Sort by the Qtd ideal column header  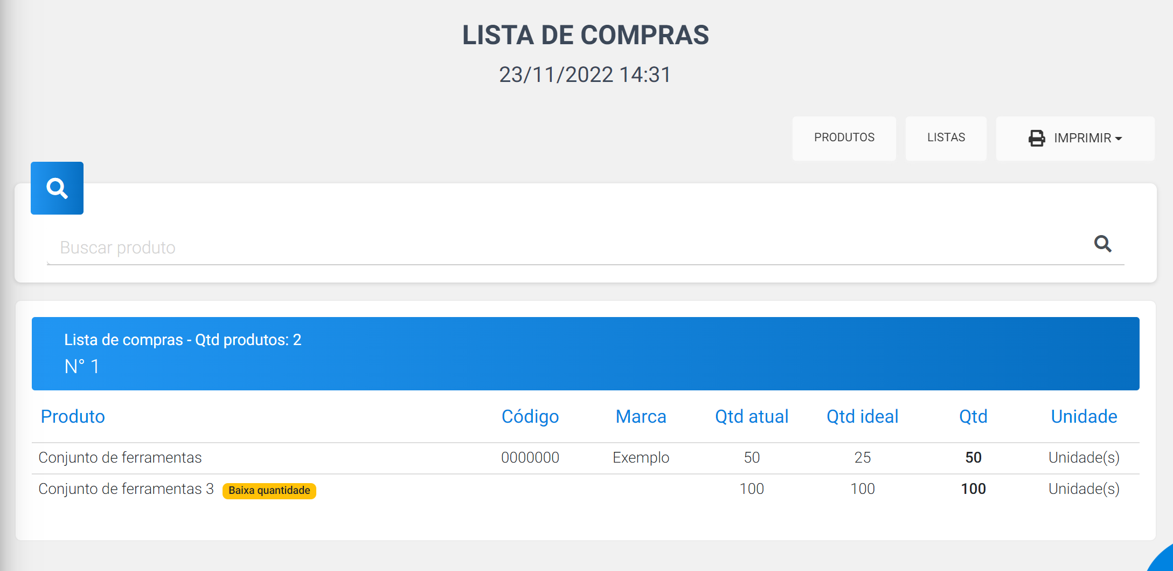point(863,416)
